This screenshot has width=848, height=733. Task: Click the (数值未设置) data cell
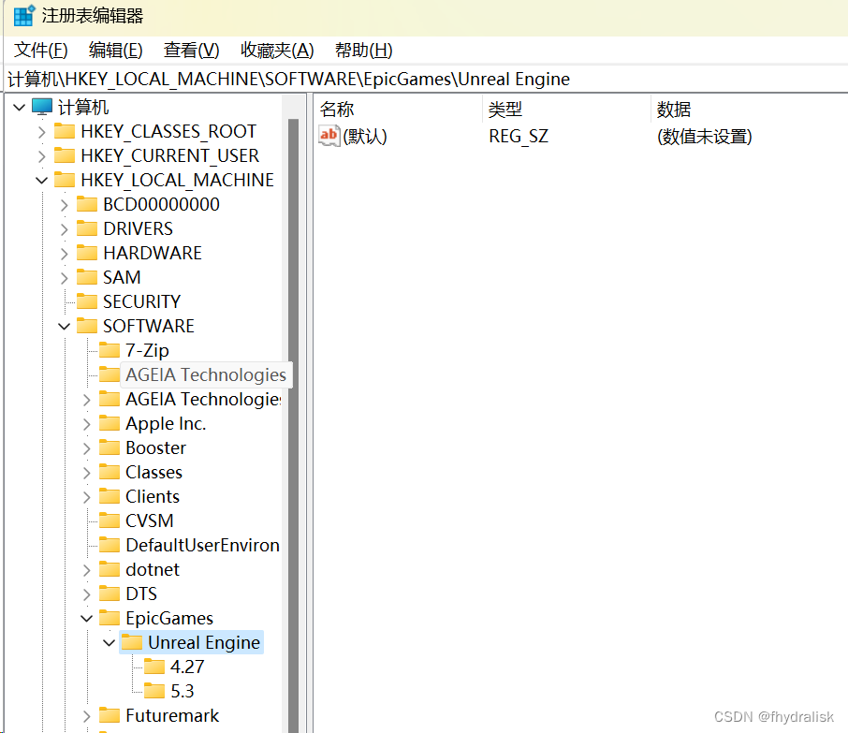[705, 137]
